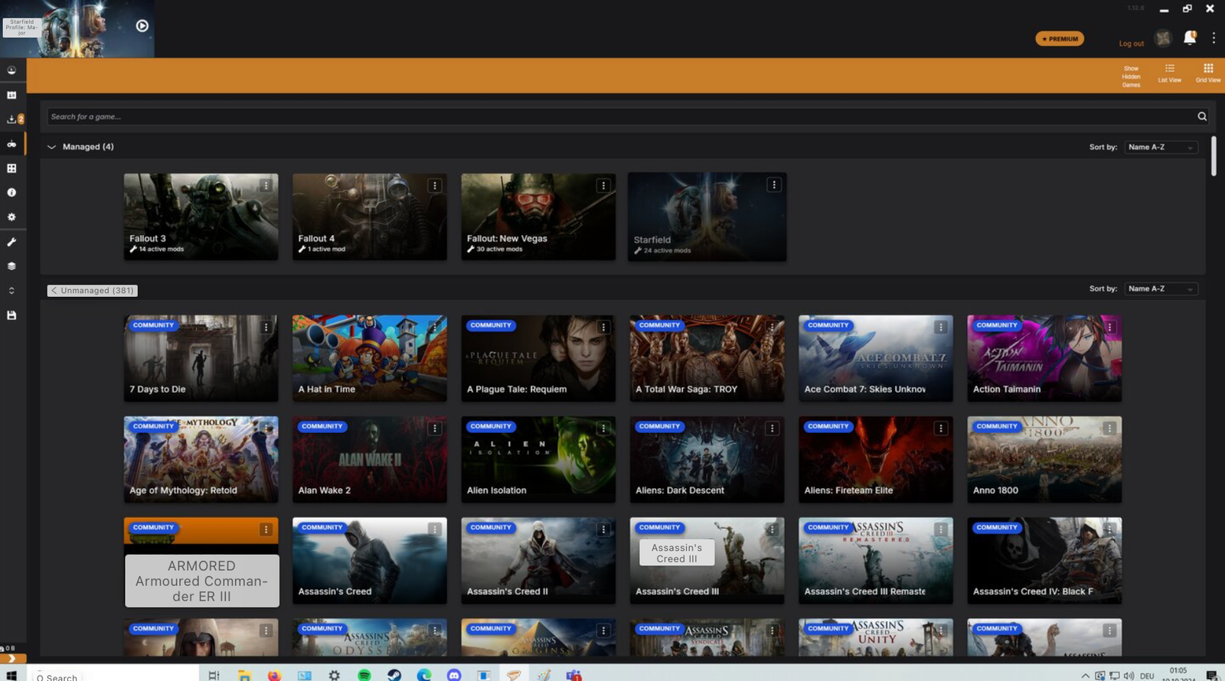Click COMMUNITY badge on 7 Days to Die
Screen dimensions: 1225x681
(153, 325)
